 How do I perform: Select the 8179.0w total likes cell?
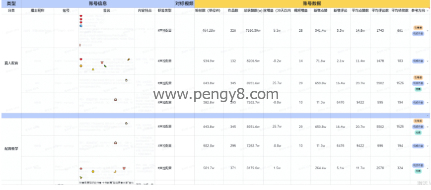coord(253,168)
